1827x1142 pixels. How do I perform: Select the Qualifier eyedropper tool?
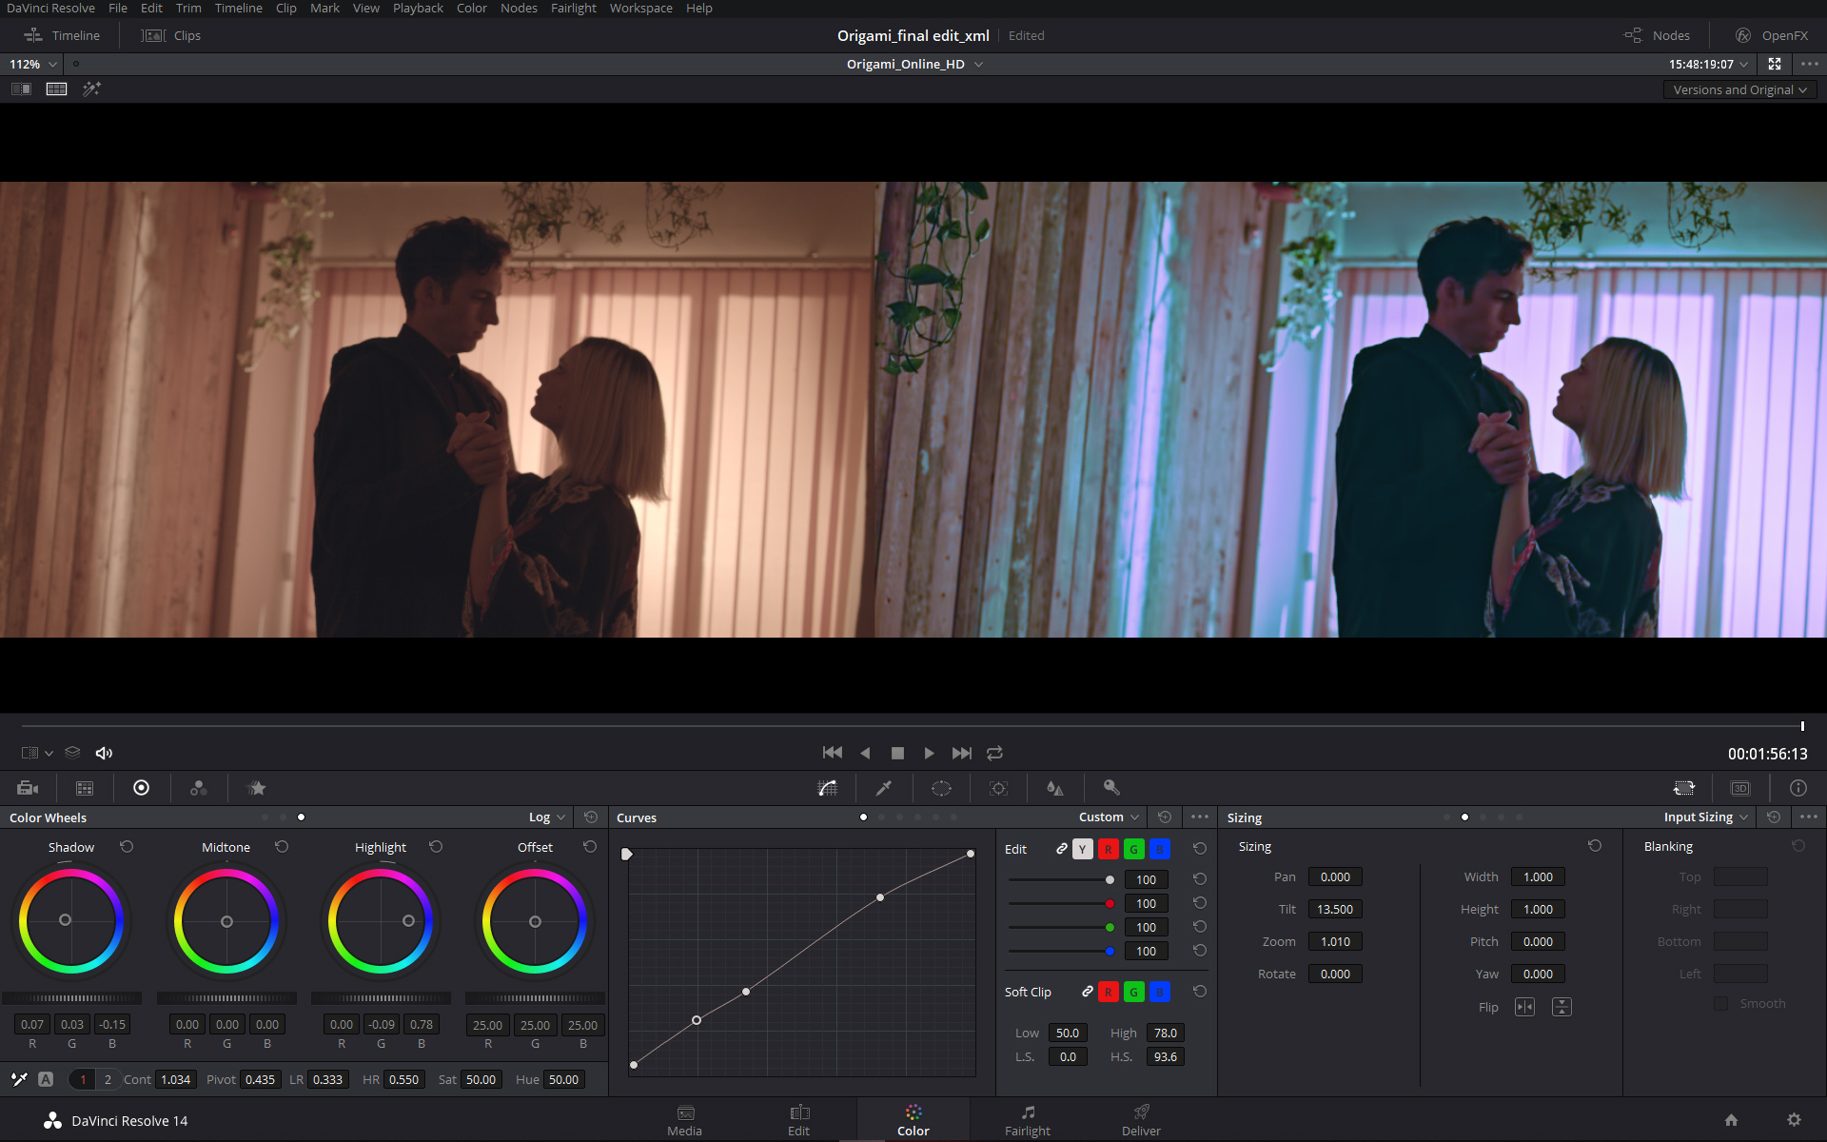tap(884, 788)
